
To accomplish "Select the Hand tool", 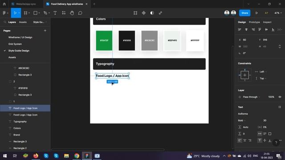I will (x=72, y=13).
